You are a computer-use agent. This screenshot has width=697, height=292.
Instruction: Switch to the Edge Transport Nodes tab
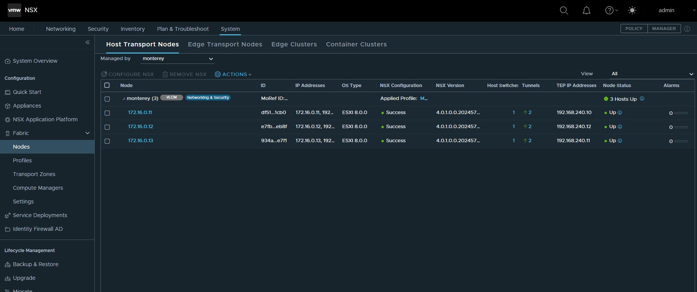tap(225, 44)
